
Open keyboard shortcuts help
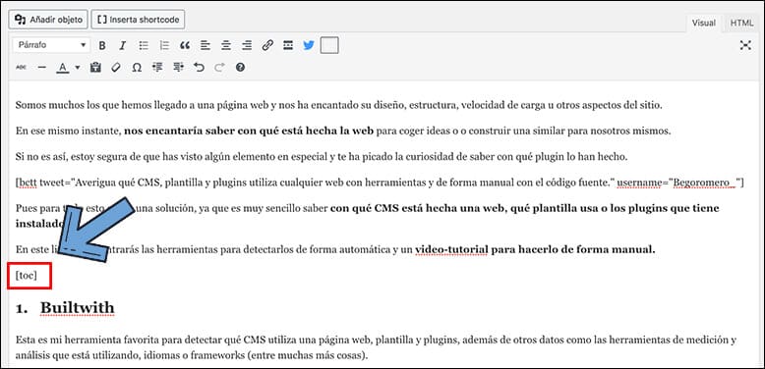click(x=240, y=68)
